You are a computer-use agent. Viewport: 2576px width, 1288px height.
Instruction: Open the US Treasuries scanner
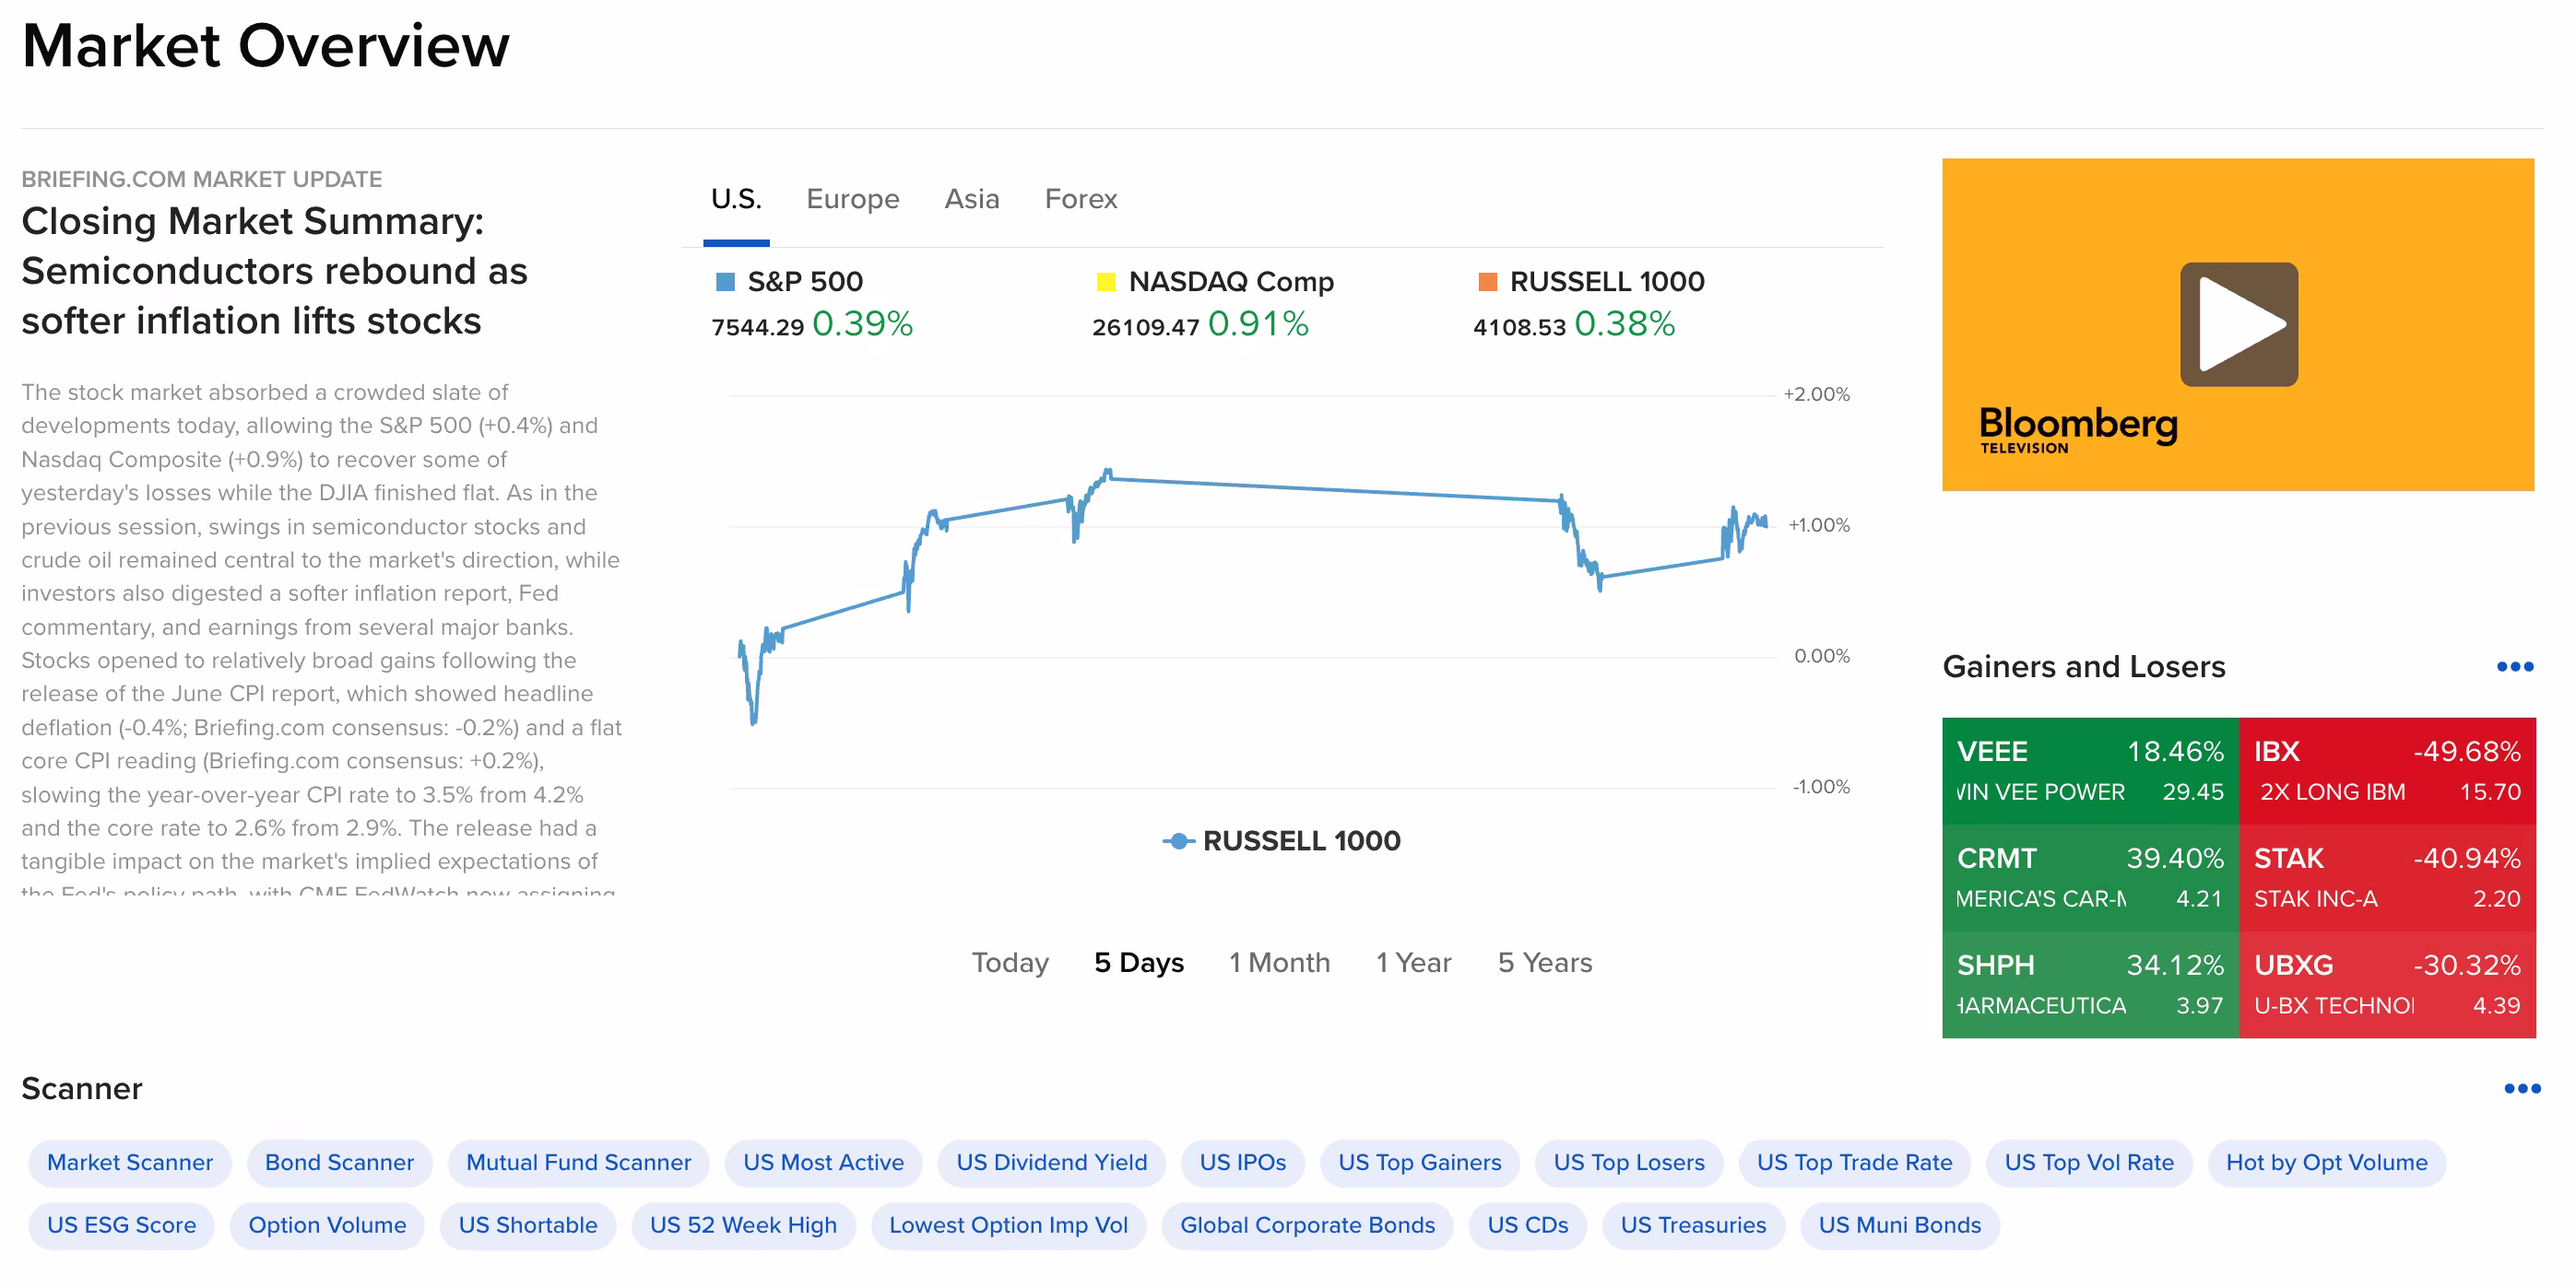(1693, 1225)
